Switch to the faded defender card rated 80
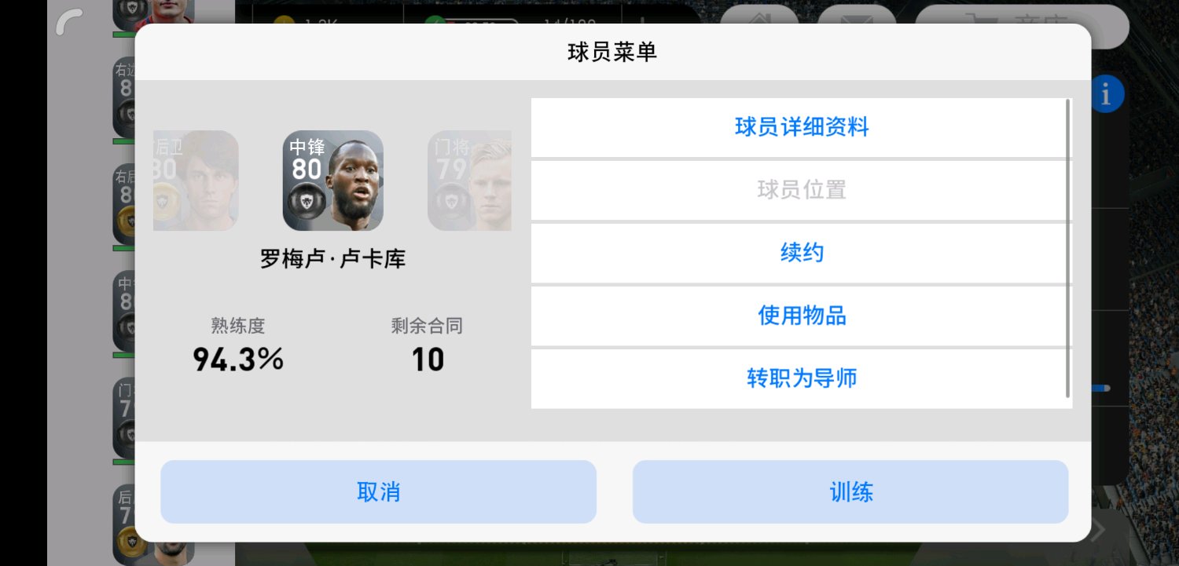This screenshot has height=566, width=1179. (196, 181)
